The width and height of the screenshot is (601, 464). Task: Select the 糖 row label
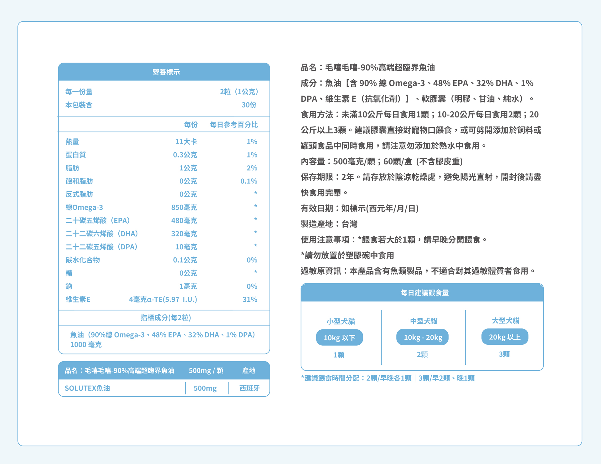coord(69,273)
